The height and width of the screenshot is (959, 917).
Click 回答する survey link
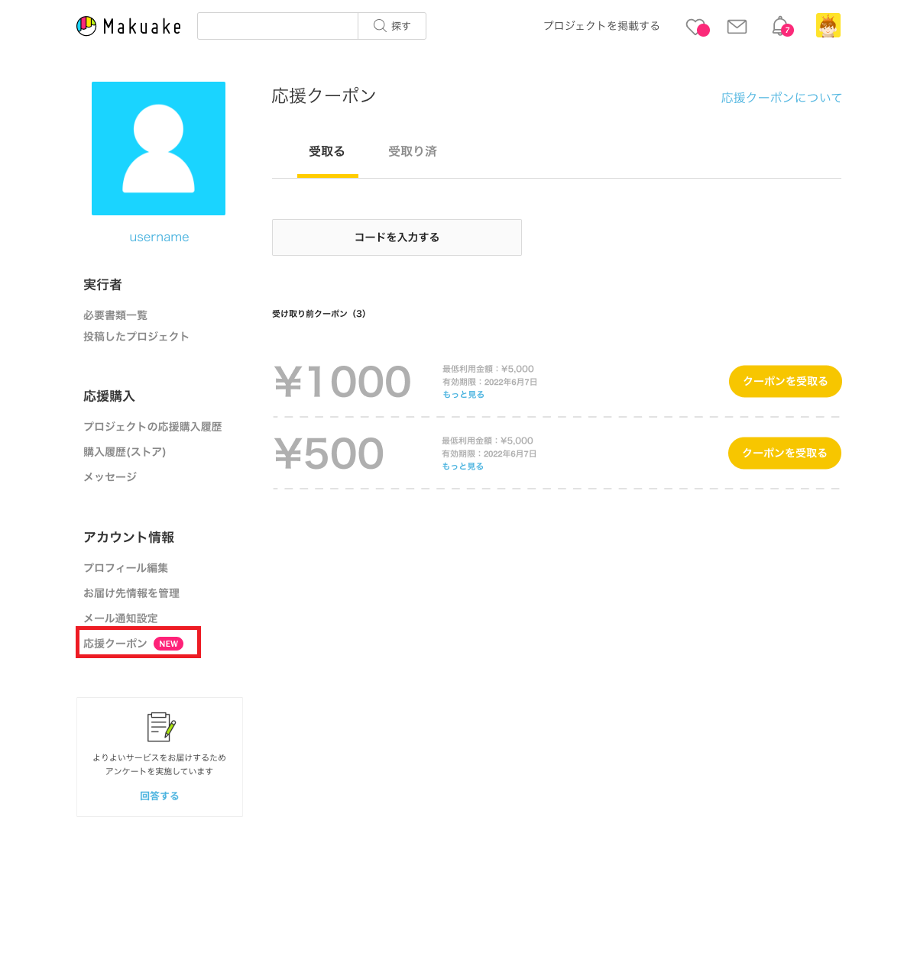tap(160, 796)
